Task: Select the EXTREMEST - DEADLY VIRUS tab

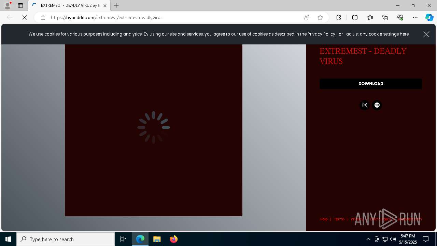Action: tap(69, 5)
